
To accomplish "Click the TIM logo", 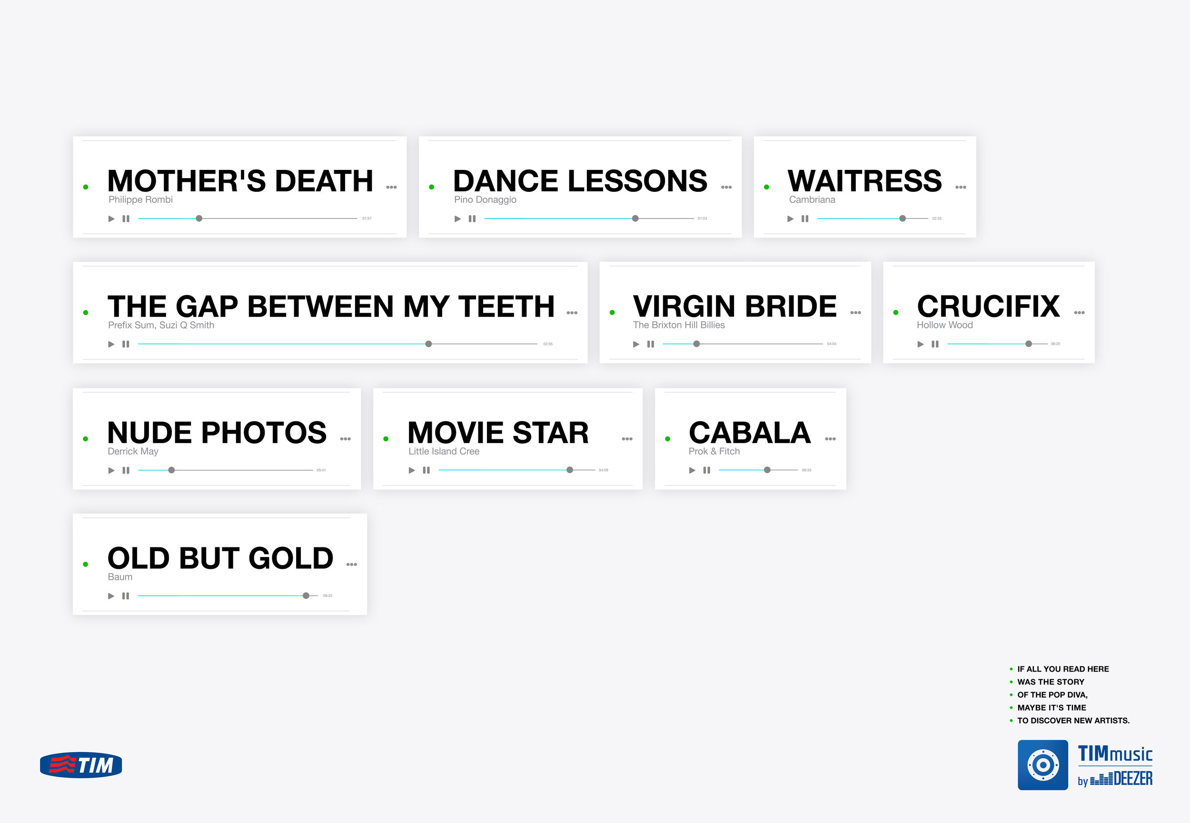I will [81, 765].
